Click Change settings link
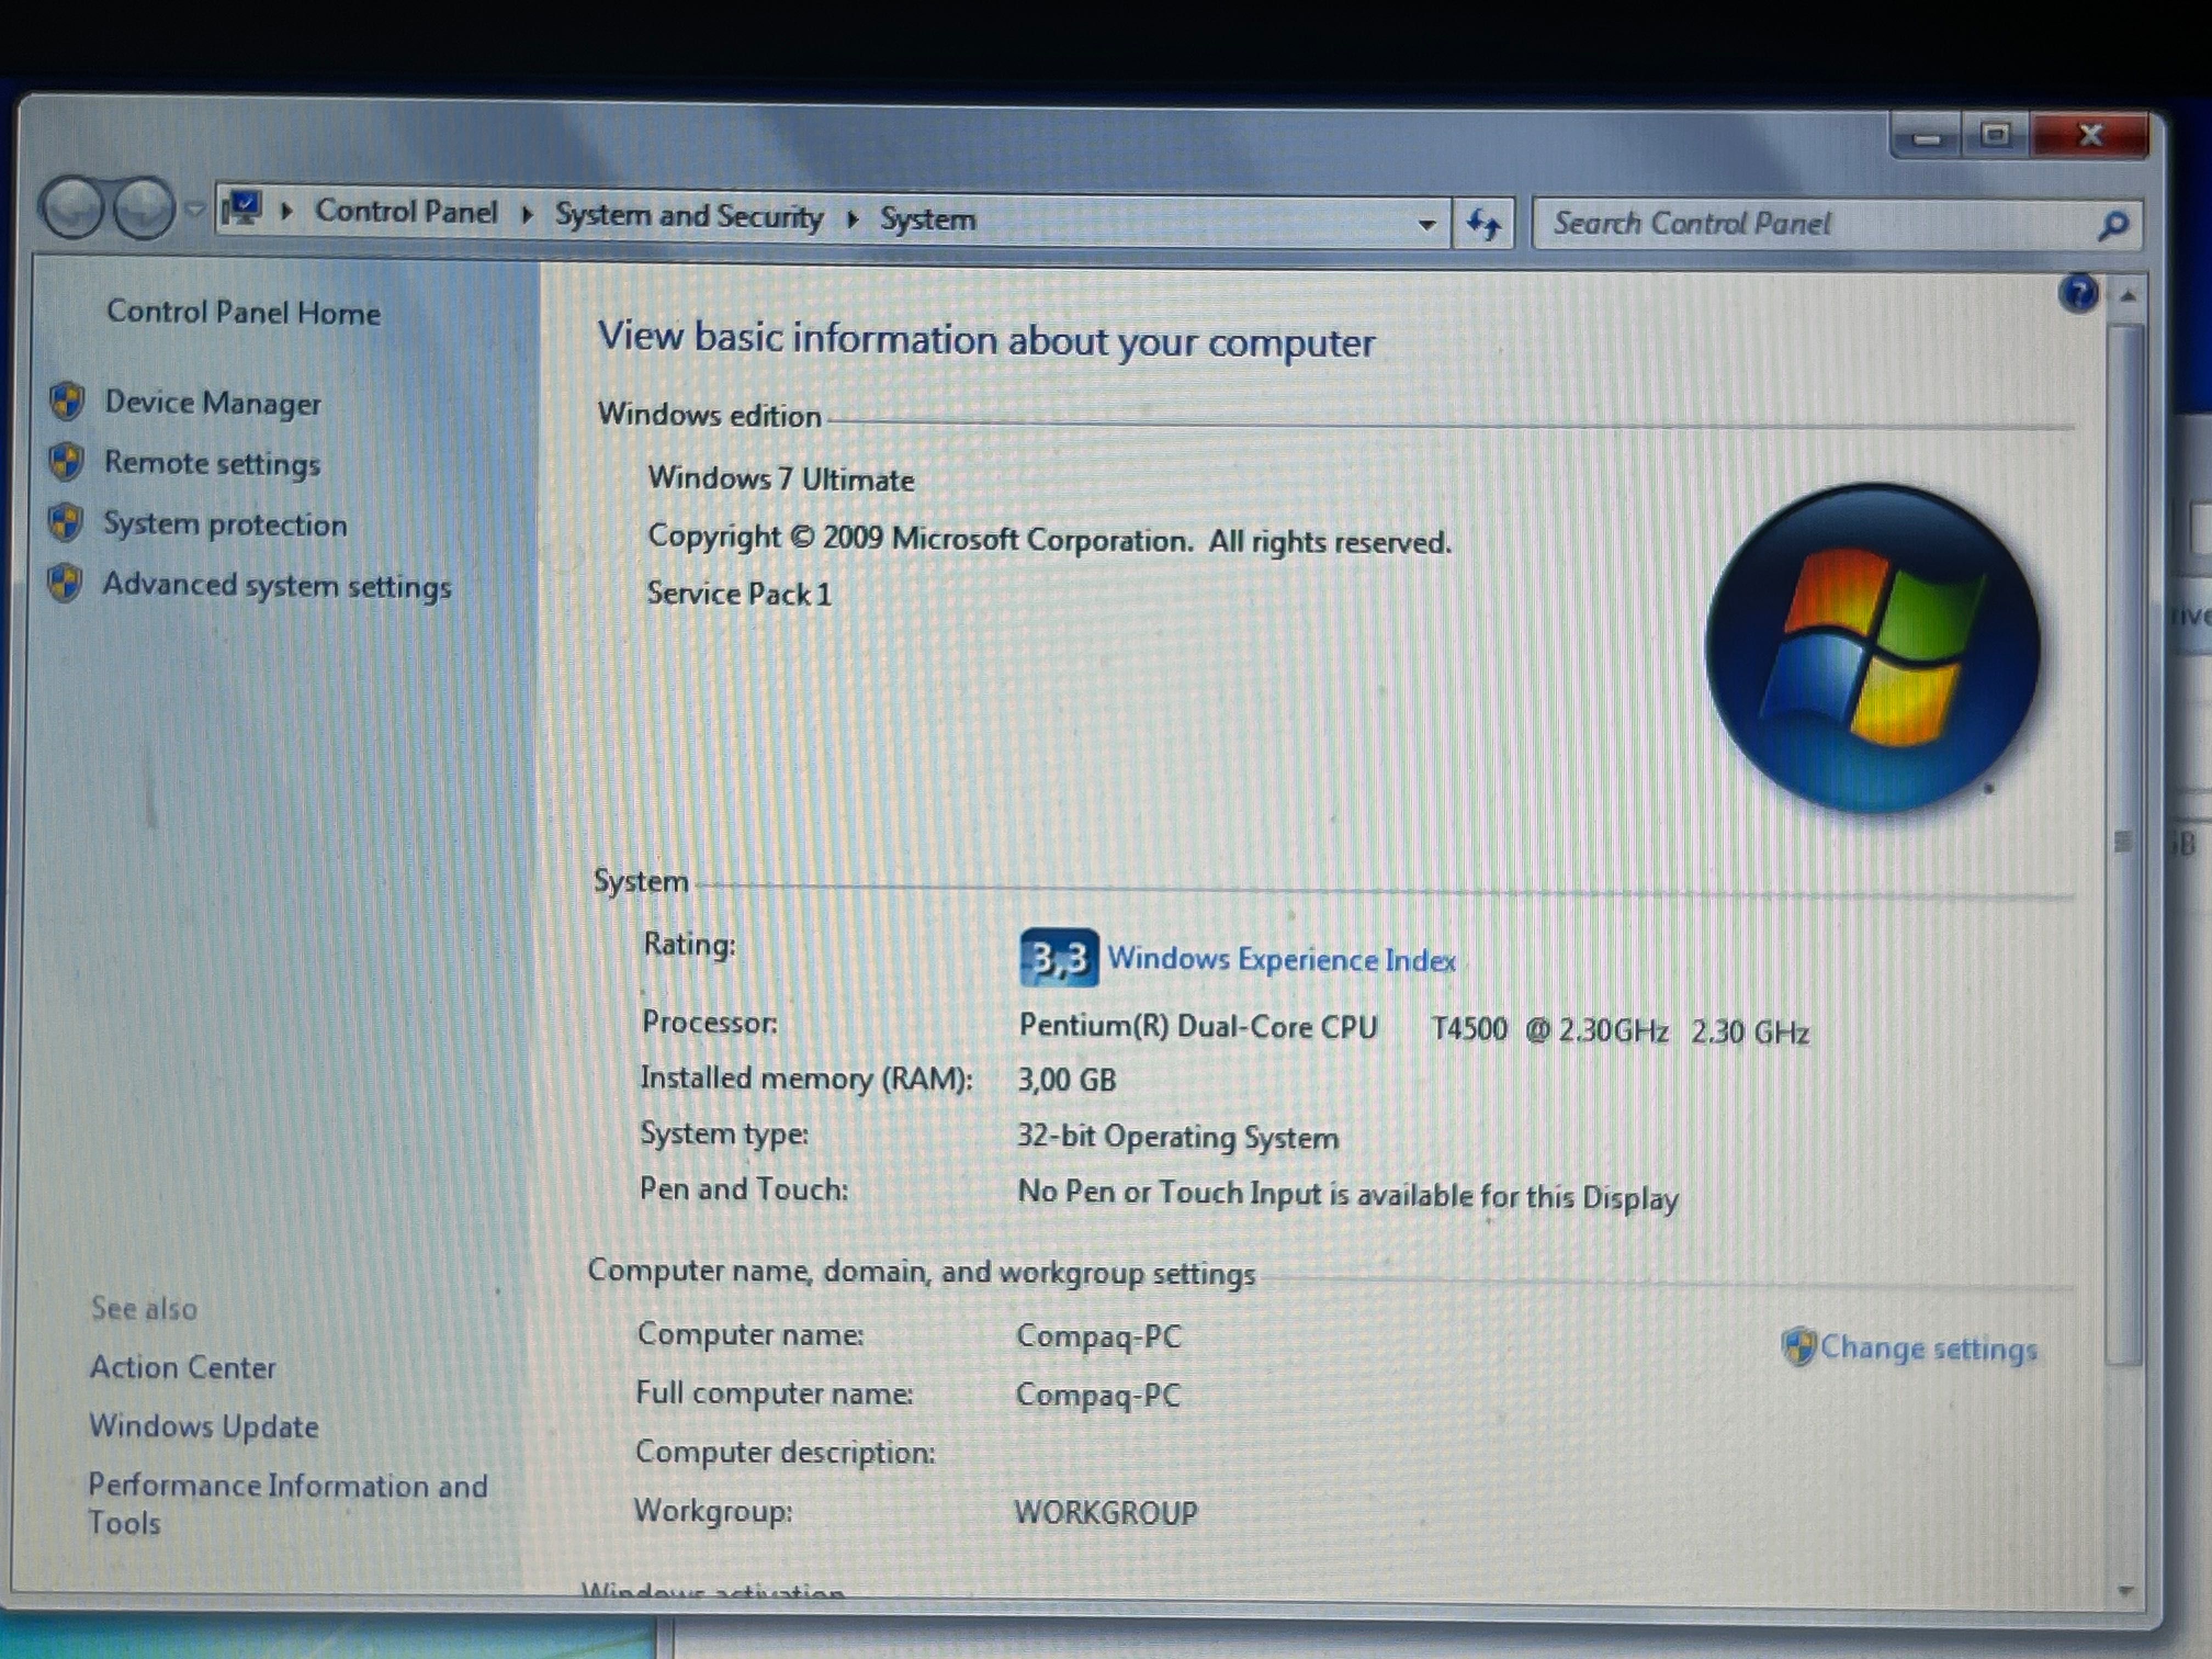Viewport: 2212px width, 1659px height. coord(1928,1348)
